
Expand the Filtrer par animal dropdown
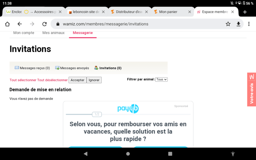point(161,79)
